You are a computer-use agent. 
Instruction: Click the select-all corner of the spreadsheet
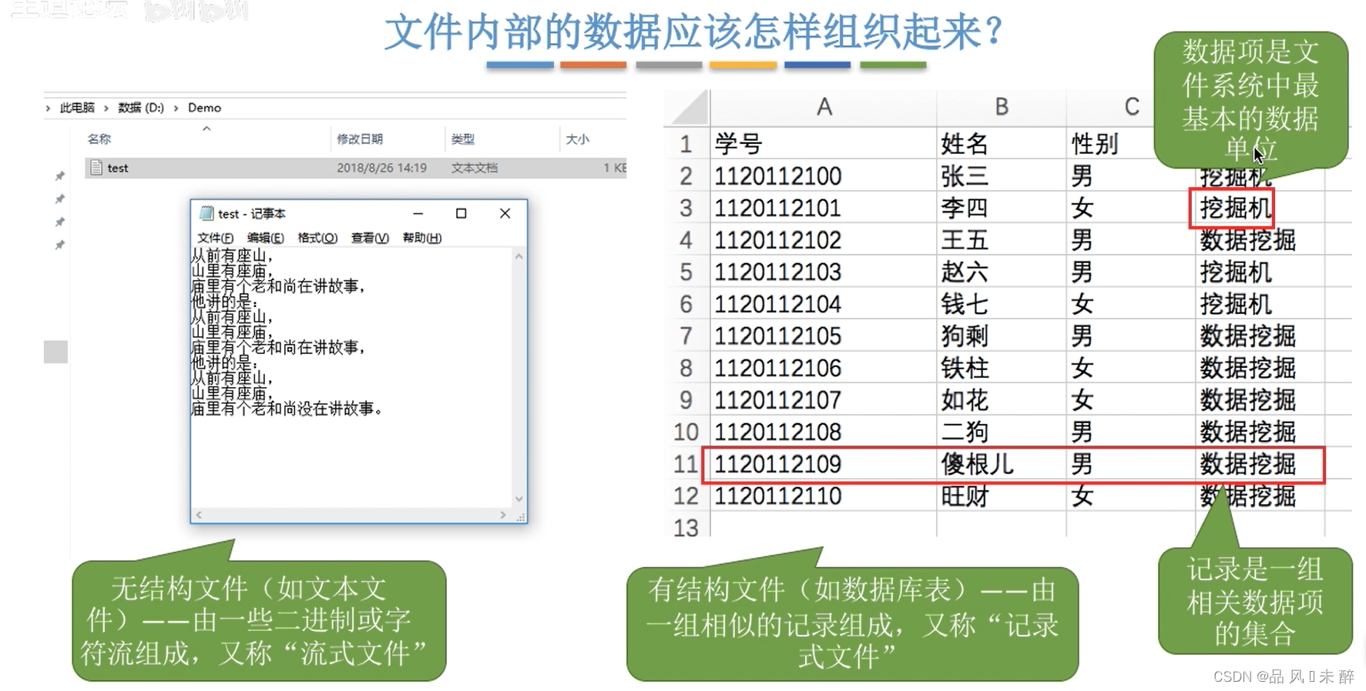(x=689, y=107)
